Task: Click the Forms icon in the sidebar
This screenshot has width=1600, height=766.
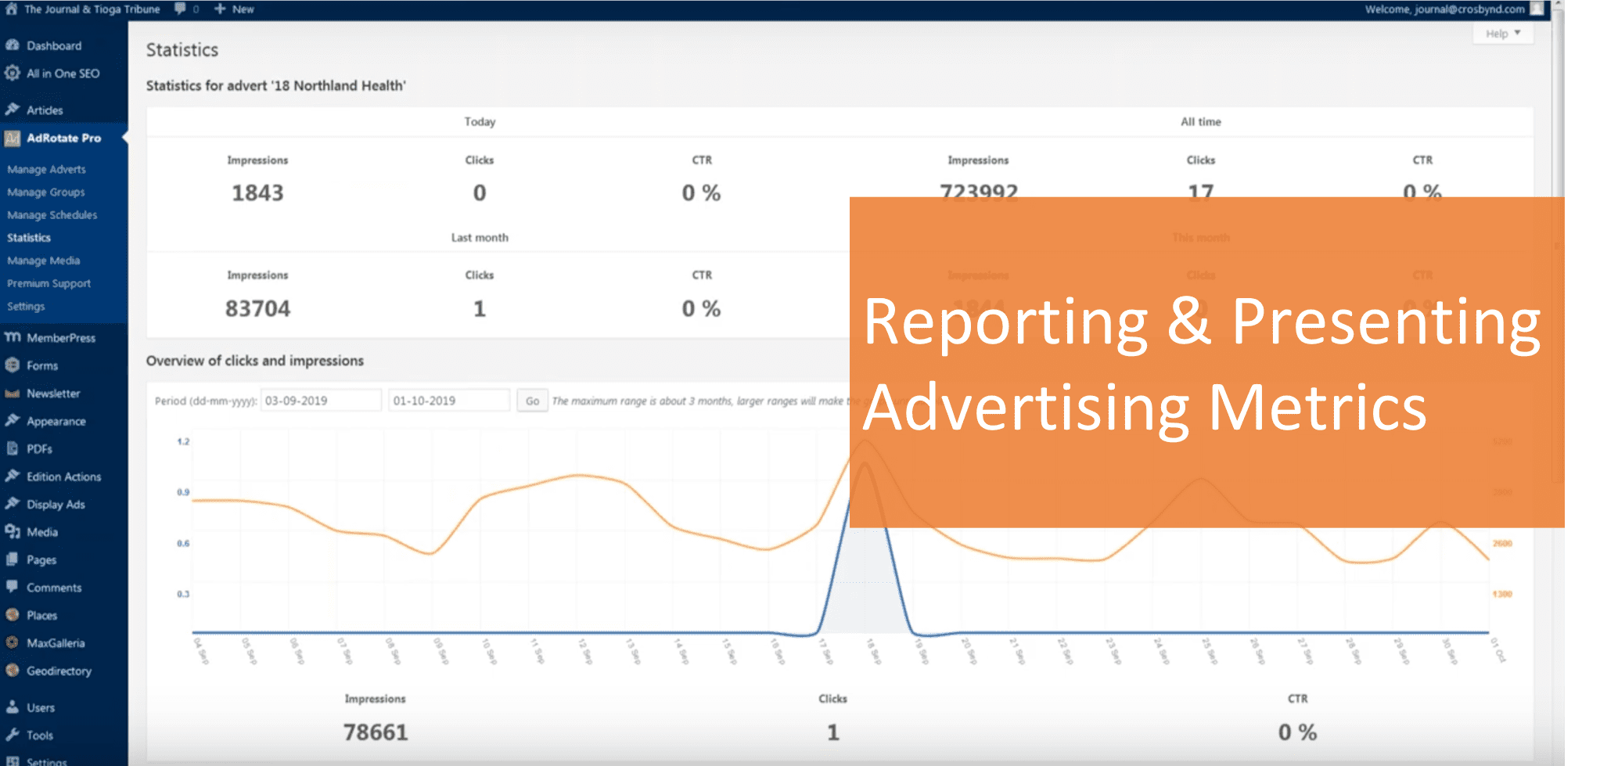Action: click(x=13, y=365)
